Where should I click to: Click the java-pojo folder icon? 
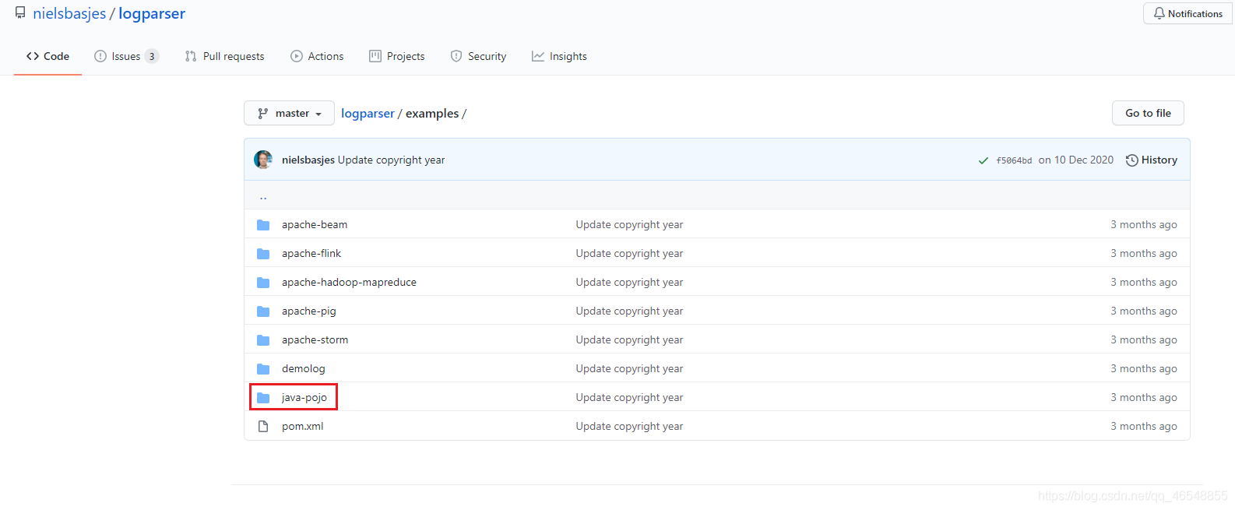pos(263,398)
